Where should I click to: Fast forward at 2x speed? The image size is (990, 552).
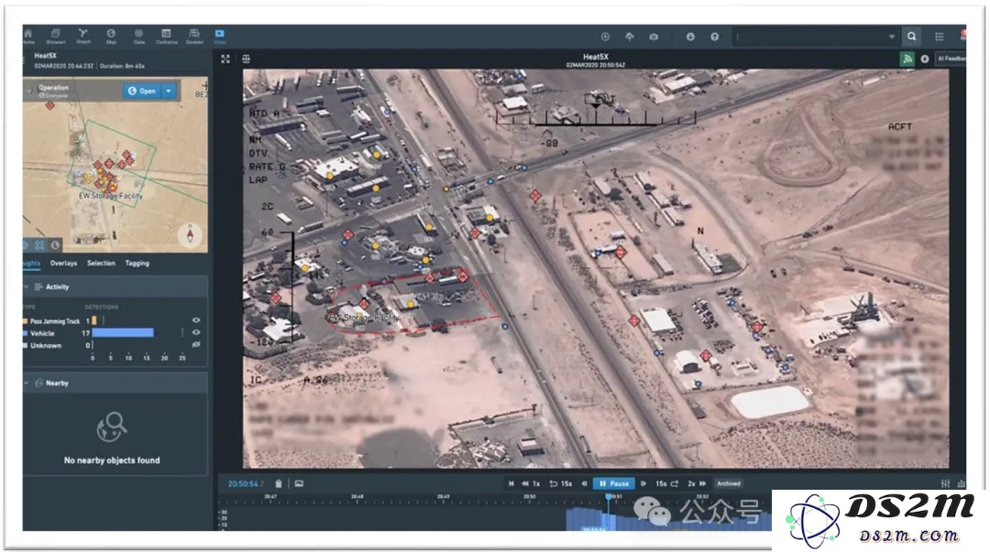pos(697,484)
